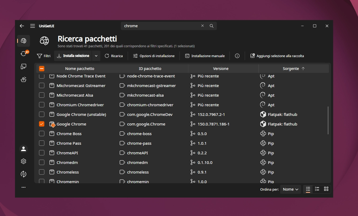
Task: Switch to detailed list view icon
Action: (317, 189)
